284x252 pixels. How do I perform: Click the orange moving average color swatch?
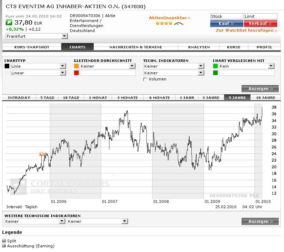tap(76, 66)
